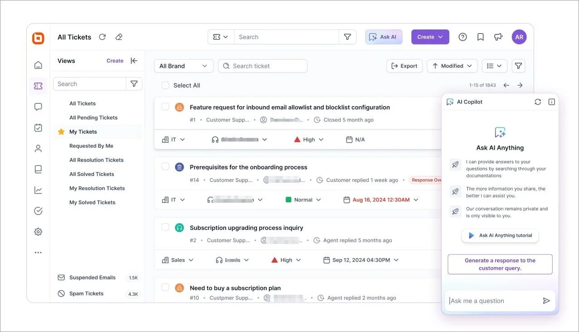Open the All Brand dropdown
This screenshot has width=579, height=332.
[184, 66]
